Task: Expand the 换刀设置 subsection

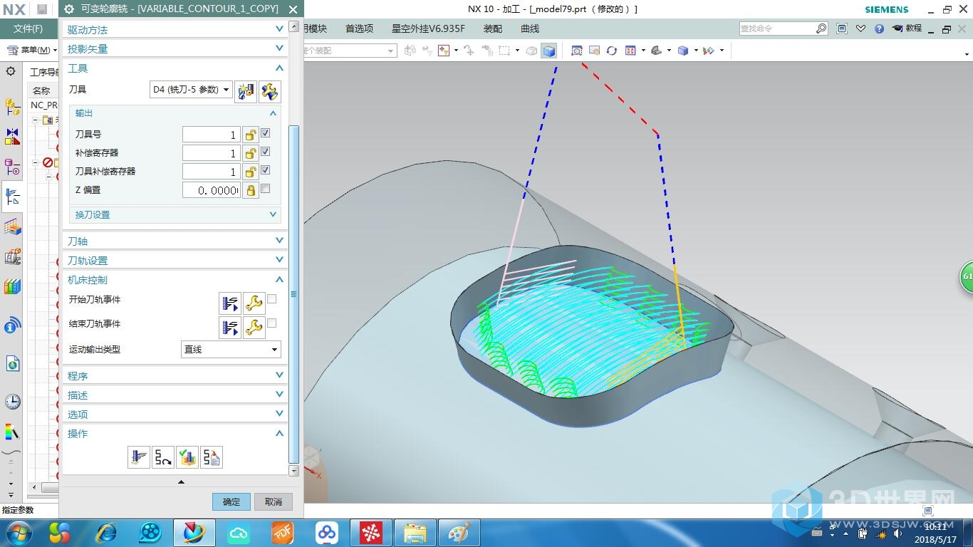Action: (175, 214)
